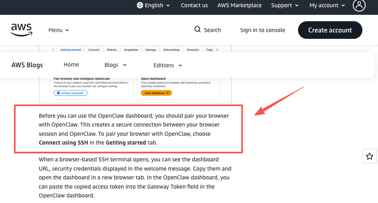The height and width of the screenshot is (203, 378).
Task: Click the Connect tab in the image
Action: coord(94,50)
